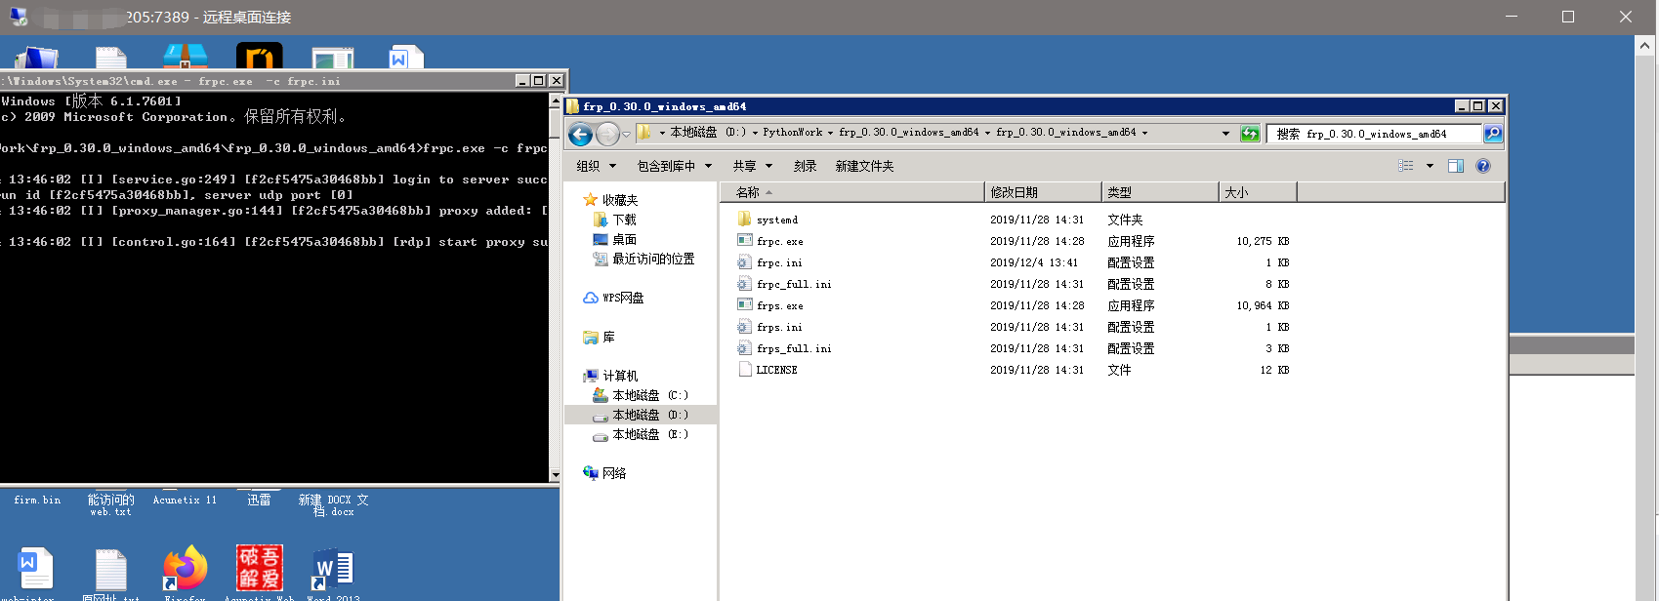Open the 包含到库中 menu

coord(675,166)
